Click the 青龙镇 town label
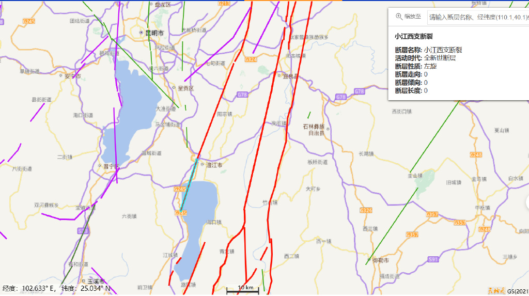529x296 pixels. tap(227, 252)
